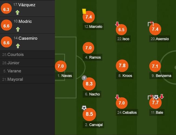Click the goal ball icon near Carvajal
Viewport: 176px width, 135px height.
(84, 108)
